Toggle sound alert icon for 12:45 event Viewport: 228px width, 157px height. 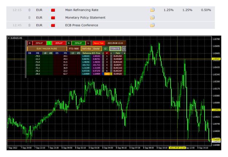[x=29, y=25]
